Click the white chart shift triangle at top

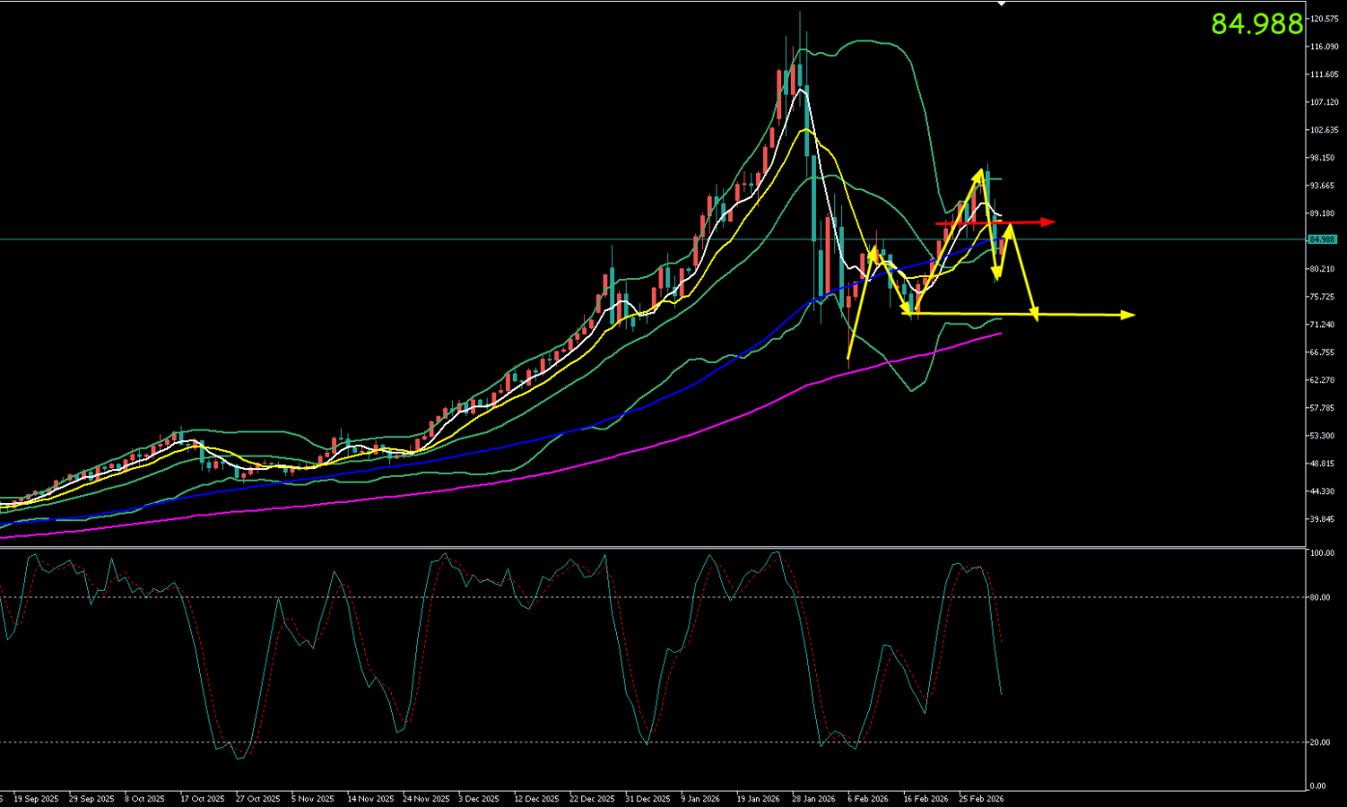click(x=1001, y=4)
